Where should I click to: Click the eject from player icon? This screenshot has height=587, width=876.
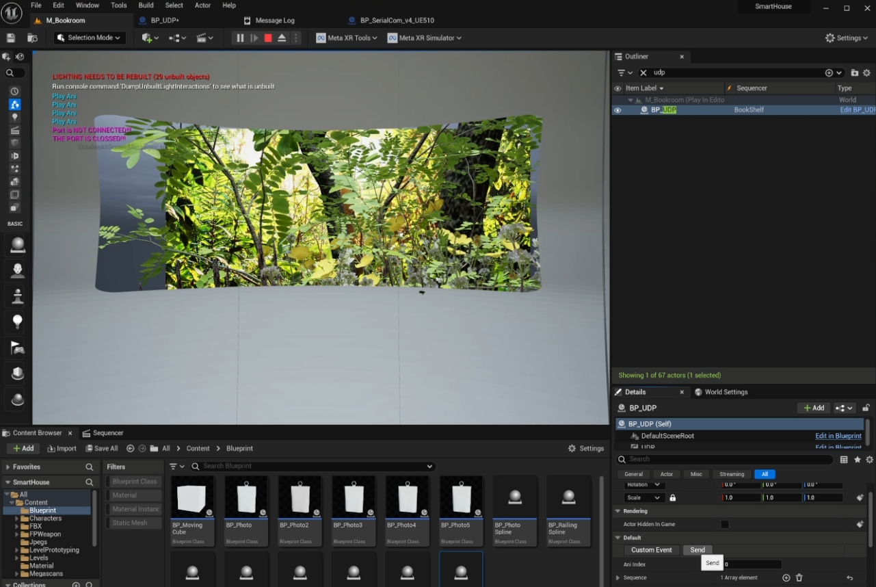(x=282, y=38)
